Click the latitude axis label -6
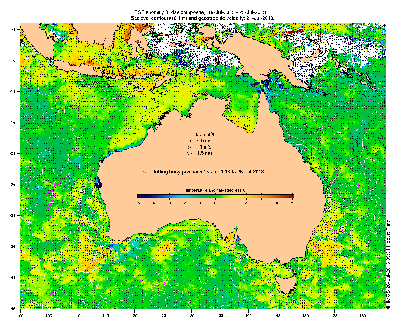This screenshot has width=406, height=332. tap(14, 60)
